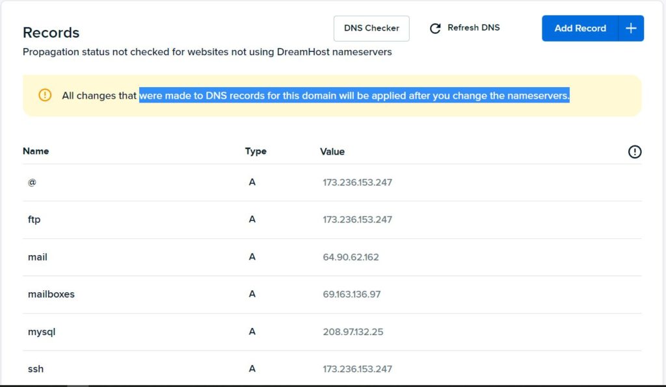Click the A type of mail record
The image size is (666, 387).
click(252, 257)
